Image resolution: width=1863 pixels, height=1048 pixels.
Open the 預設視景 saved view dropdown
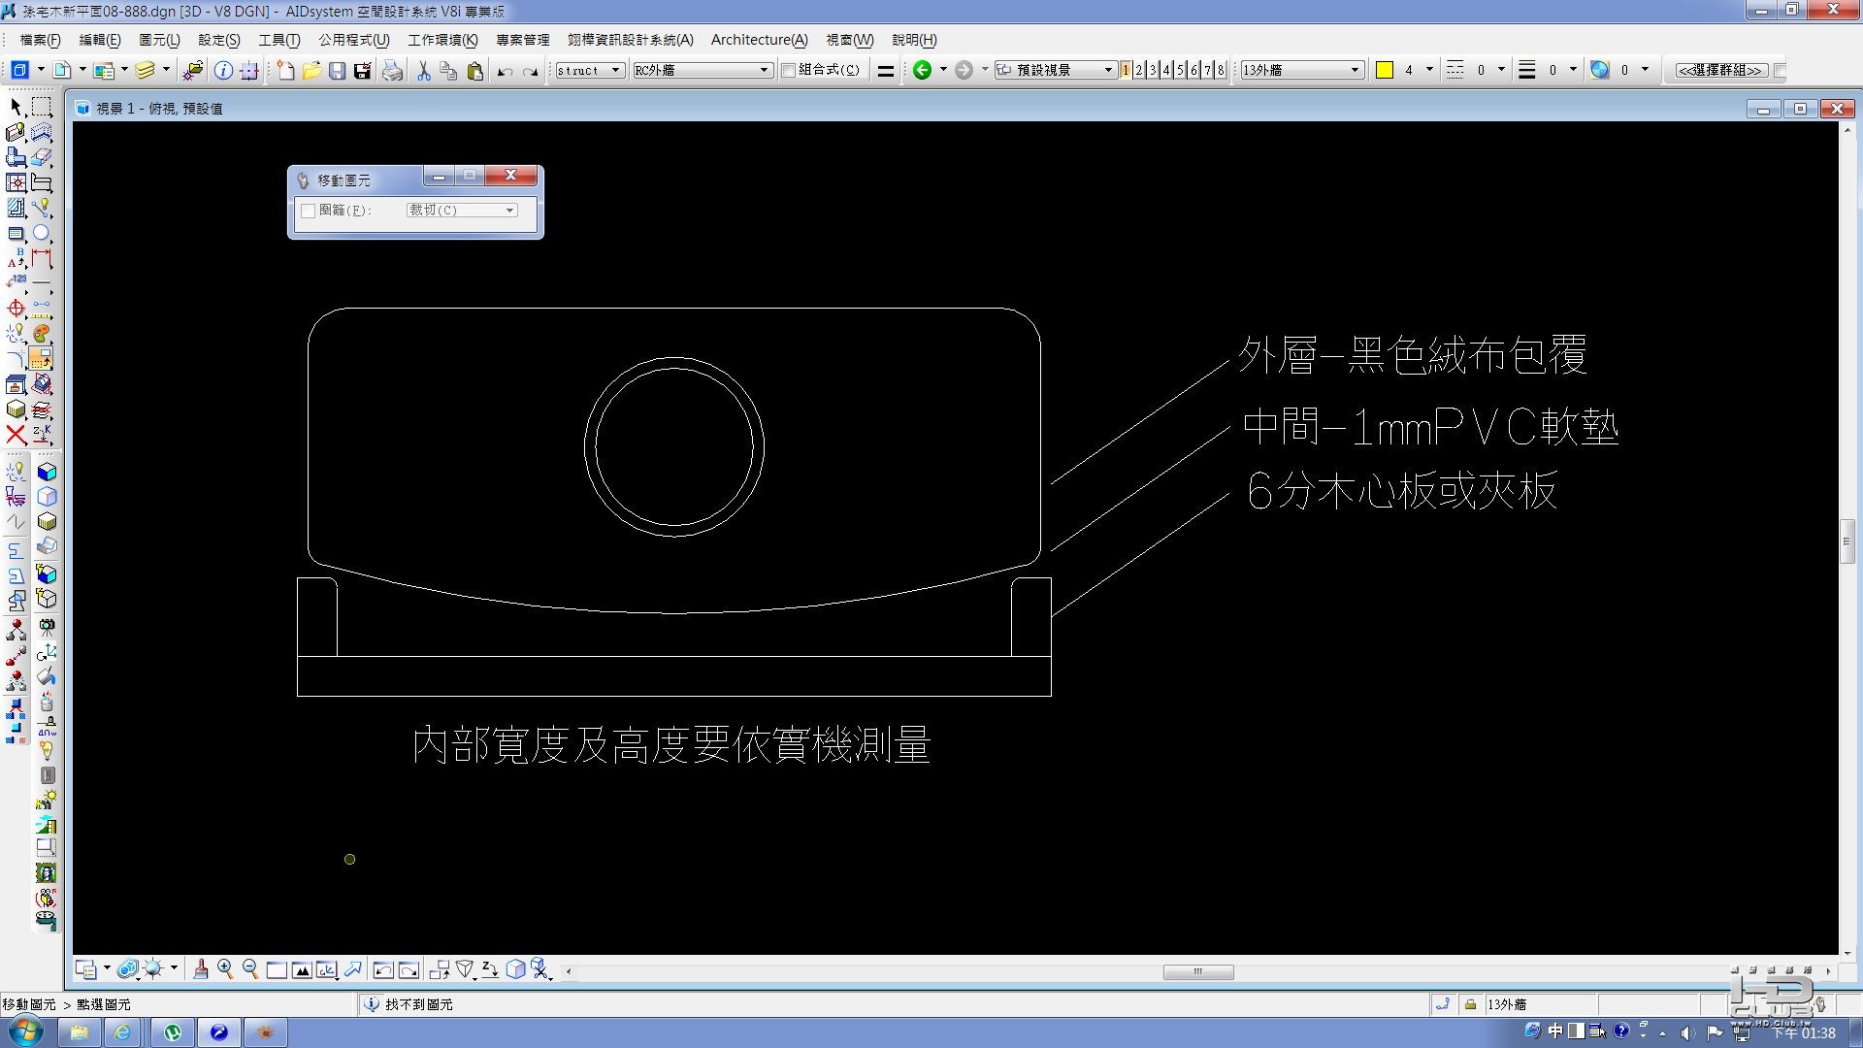point(1108,70)
